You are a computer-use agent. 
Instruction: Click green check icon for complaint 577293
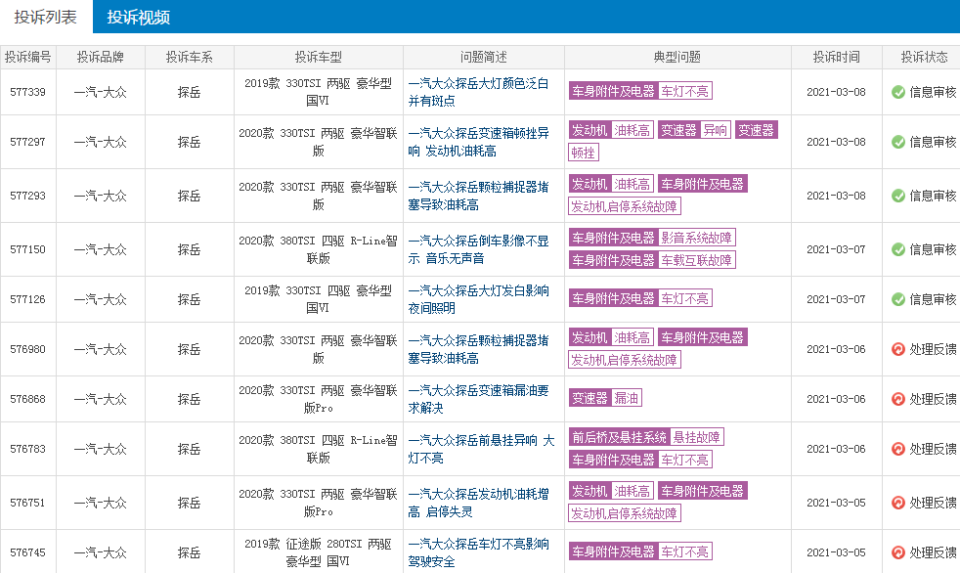(898, 196)
